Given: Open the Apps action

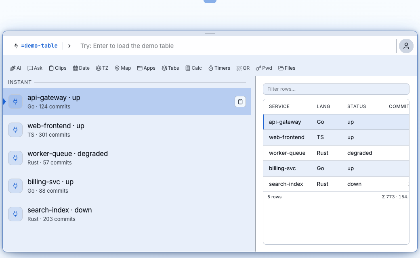Looking at the screenshot, I should click(x=146, y=68).
